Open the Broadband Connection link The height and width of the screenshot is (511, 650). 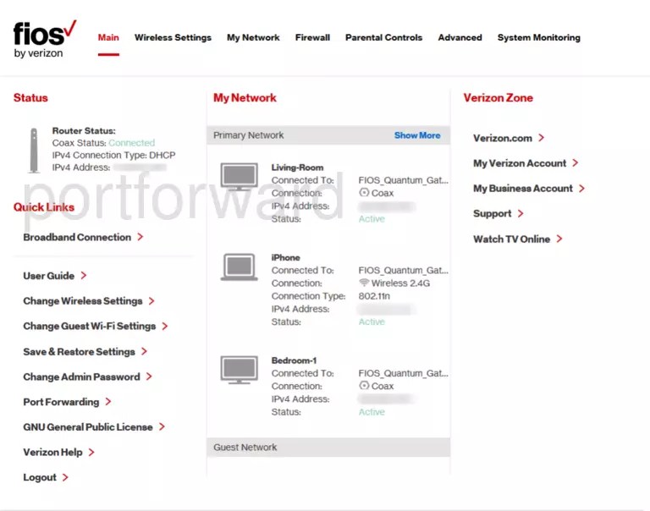coord(77,237)
